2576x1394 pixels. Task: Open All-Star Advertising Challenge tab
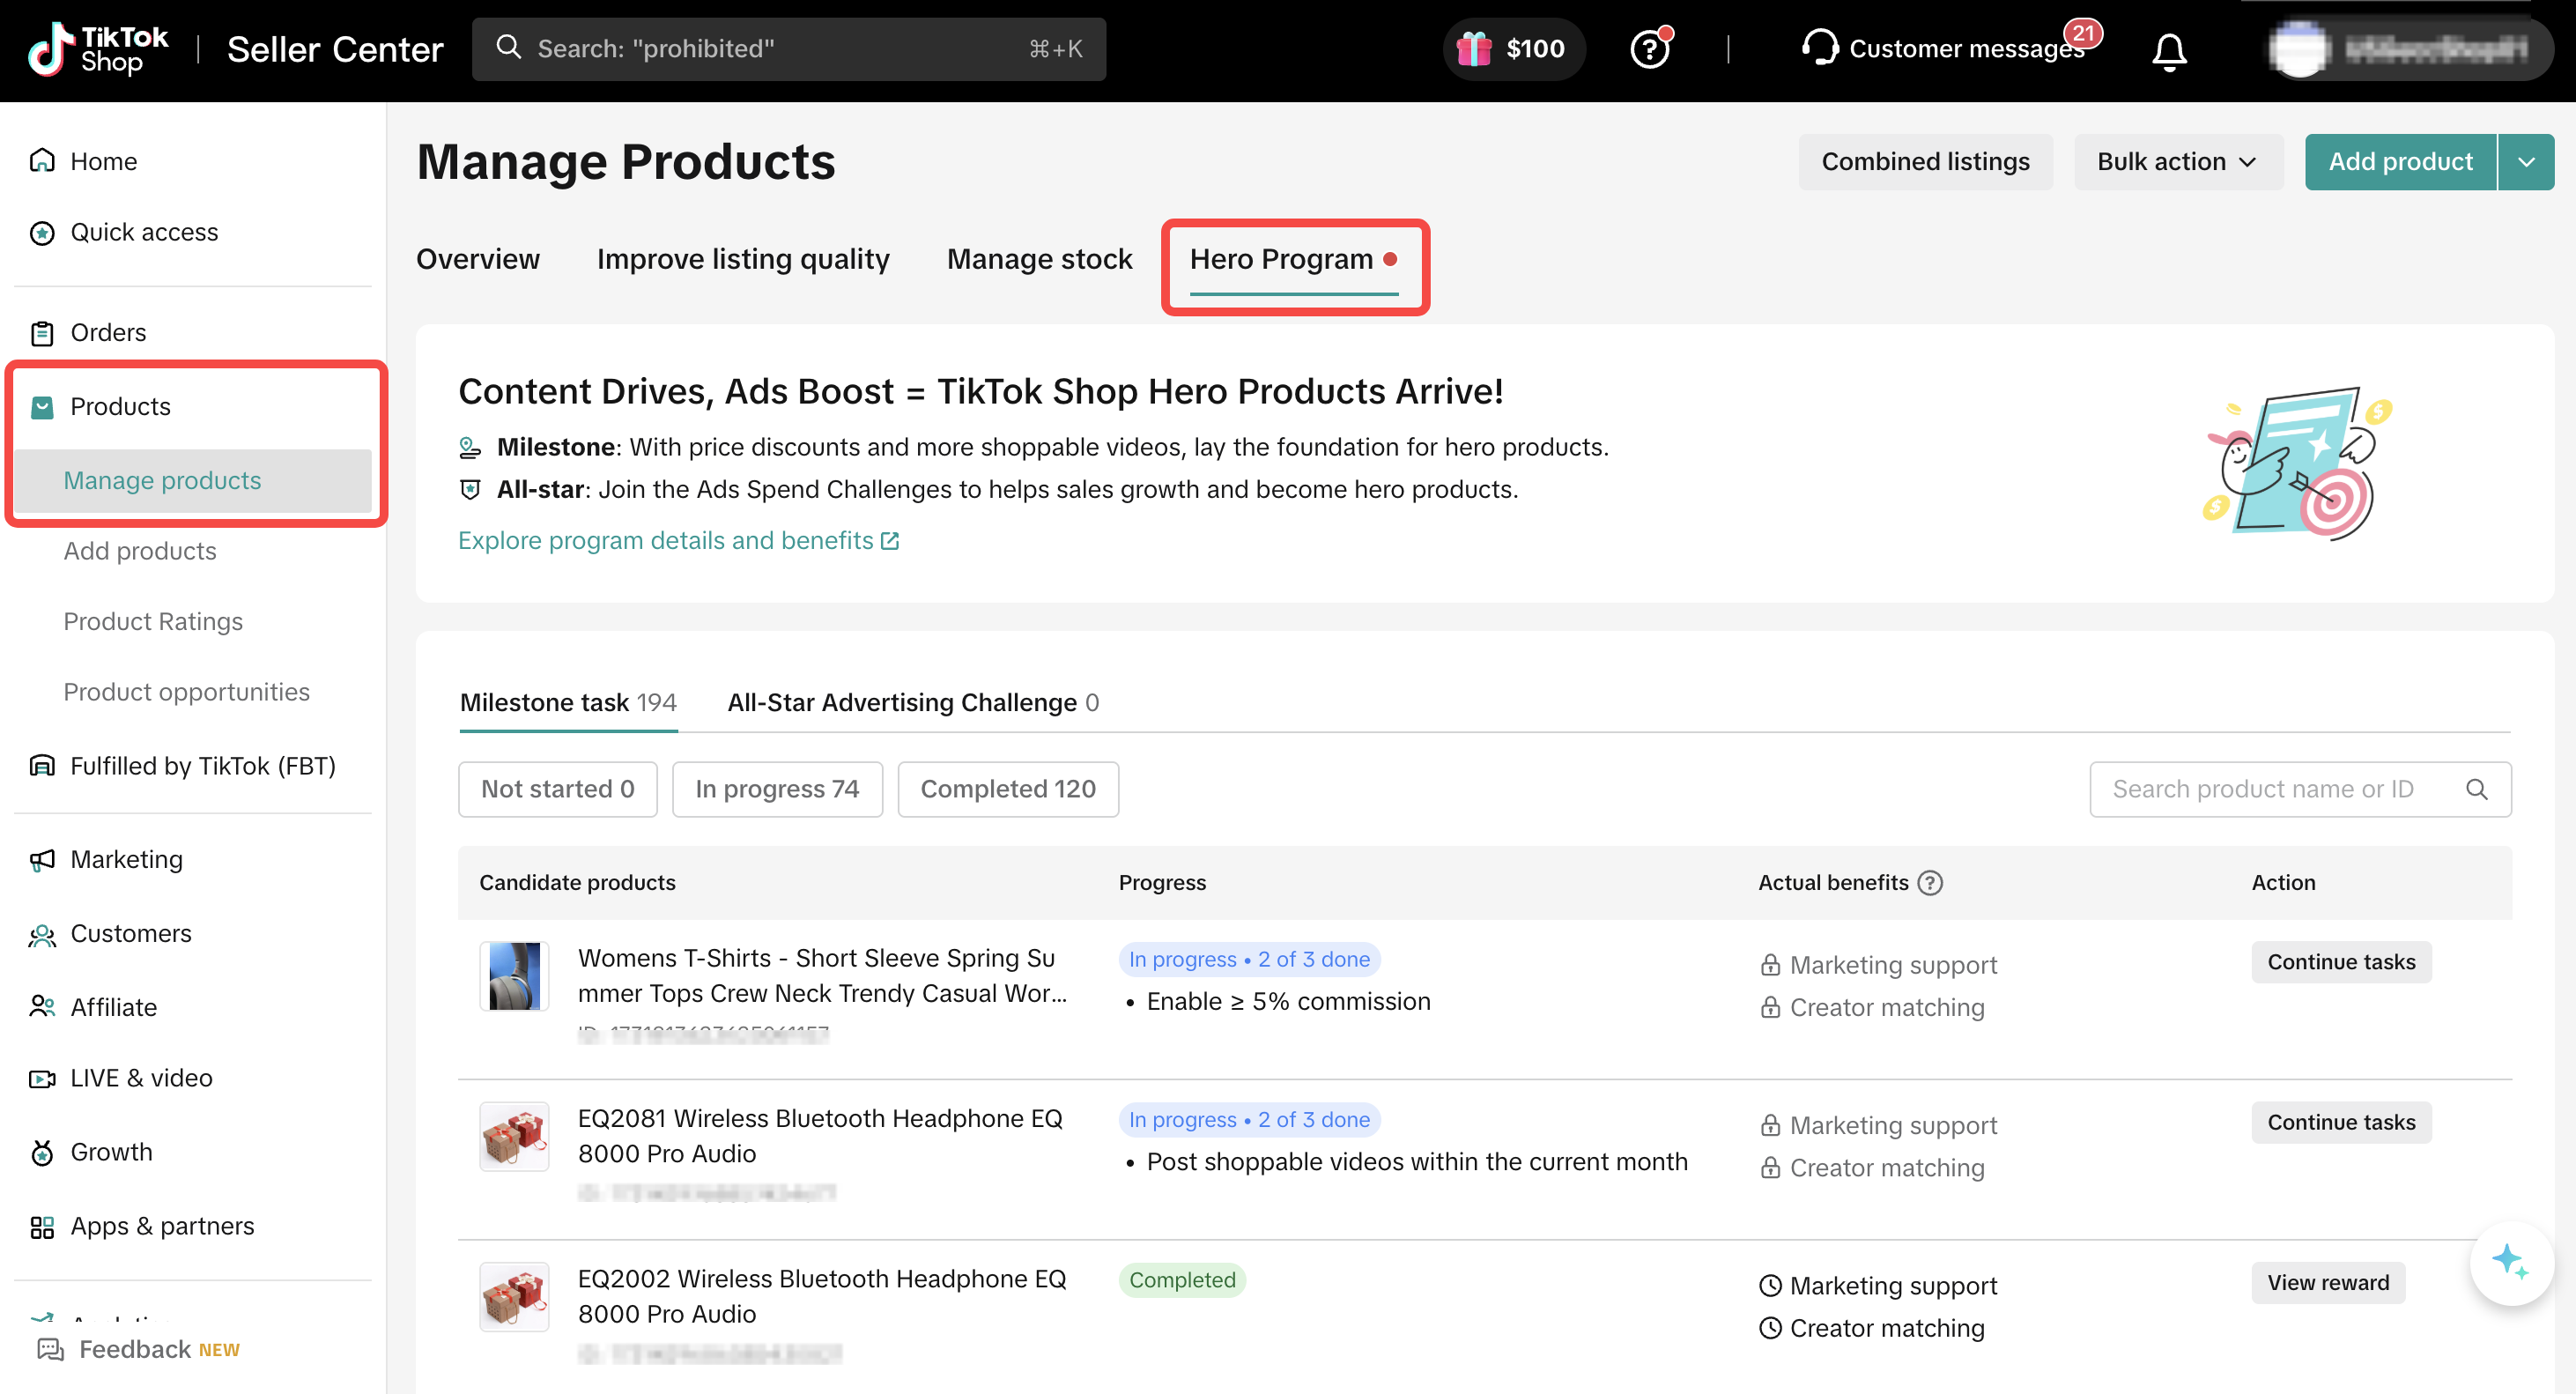pos(912,702)
